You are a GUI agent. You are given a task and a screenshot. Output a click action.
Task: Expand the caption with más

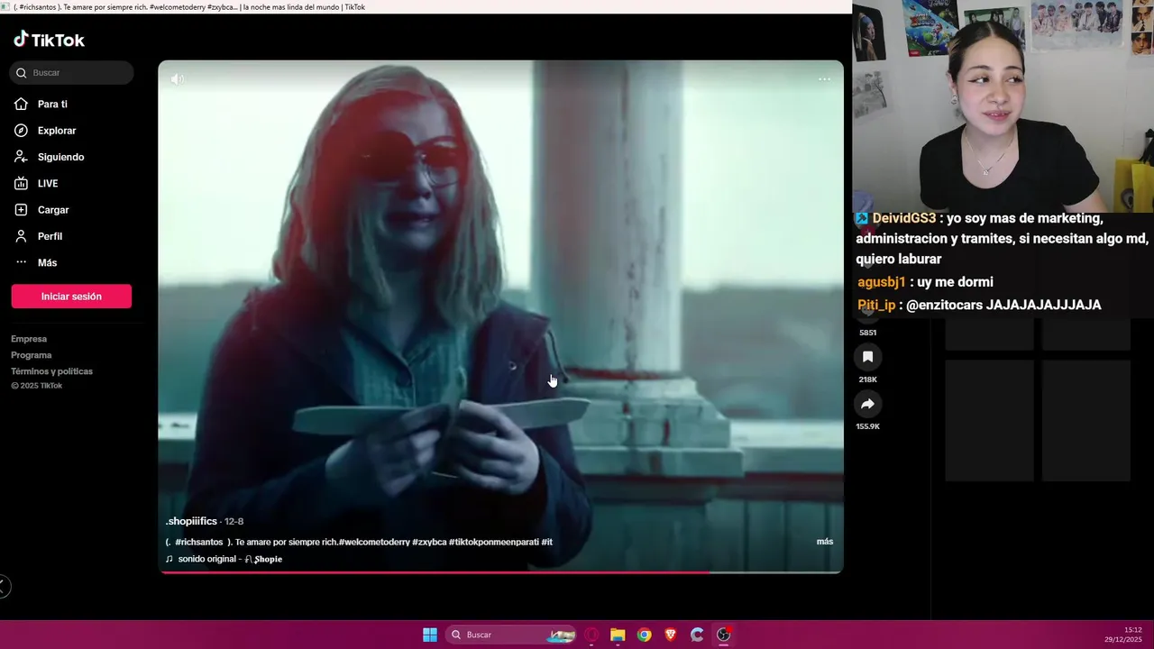point(825,542)
